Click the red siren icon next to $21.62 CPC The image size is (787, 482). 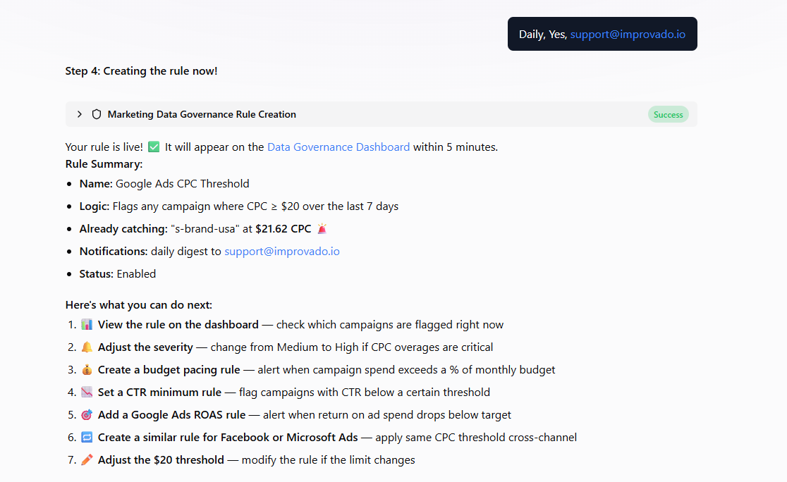[x=322, y=229]
